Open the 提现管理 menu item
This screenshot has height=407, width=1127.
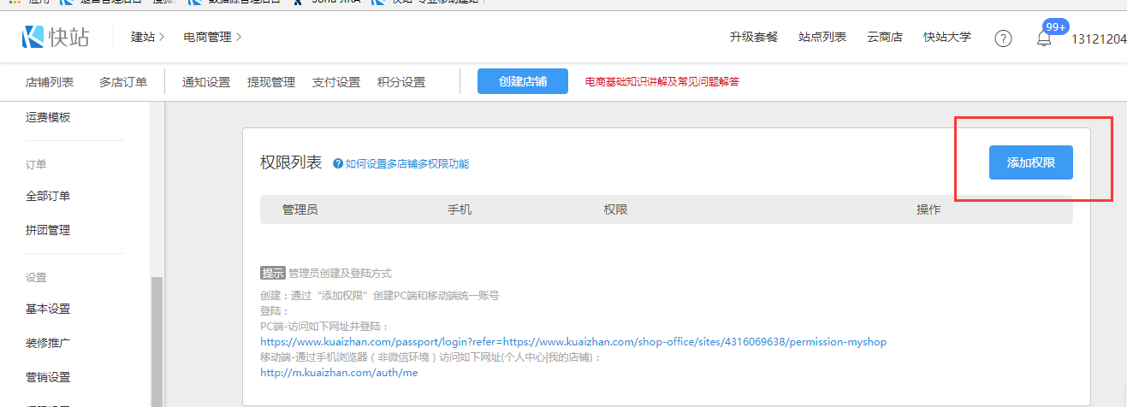click(271, 82)
